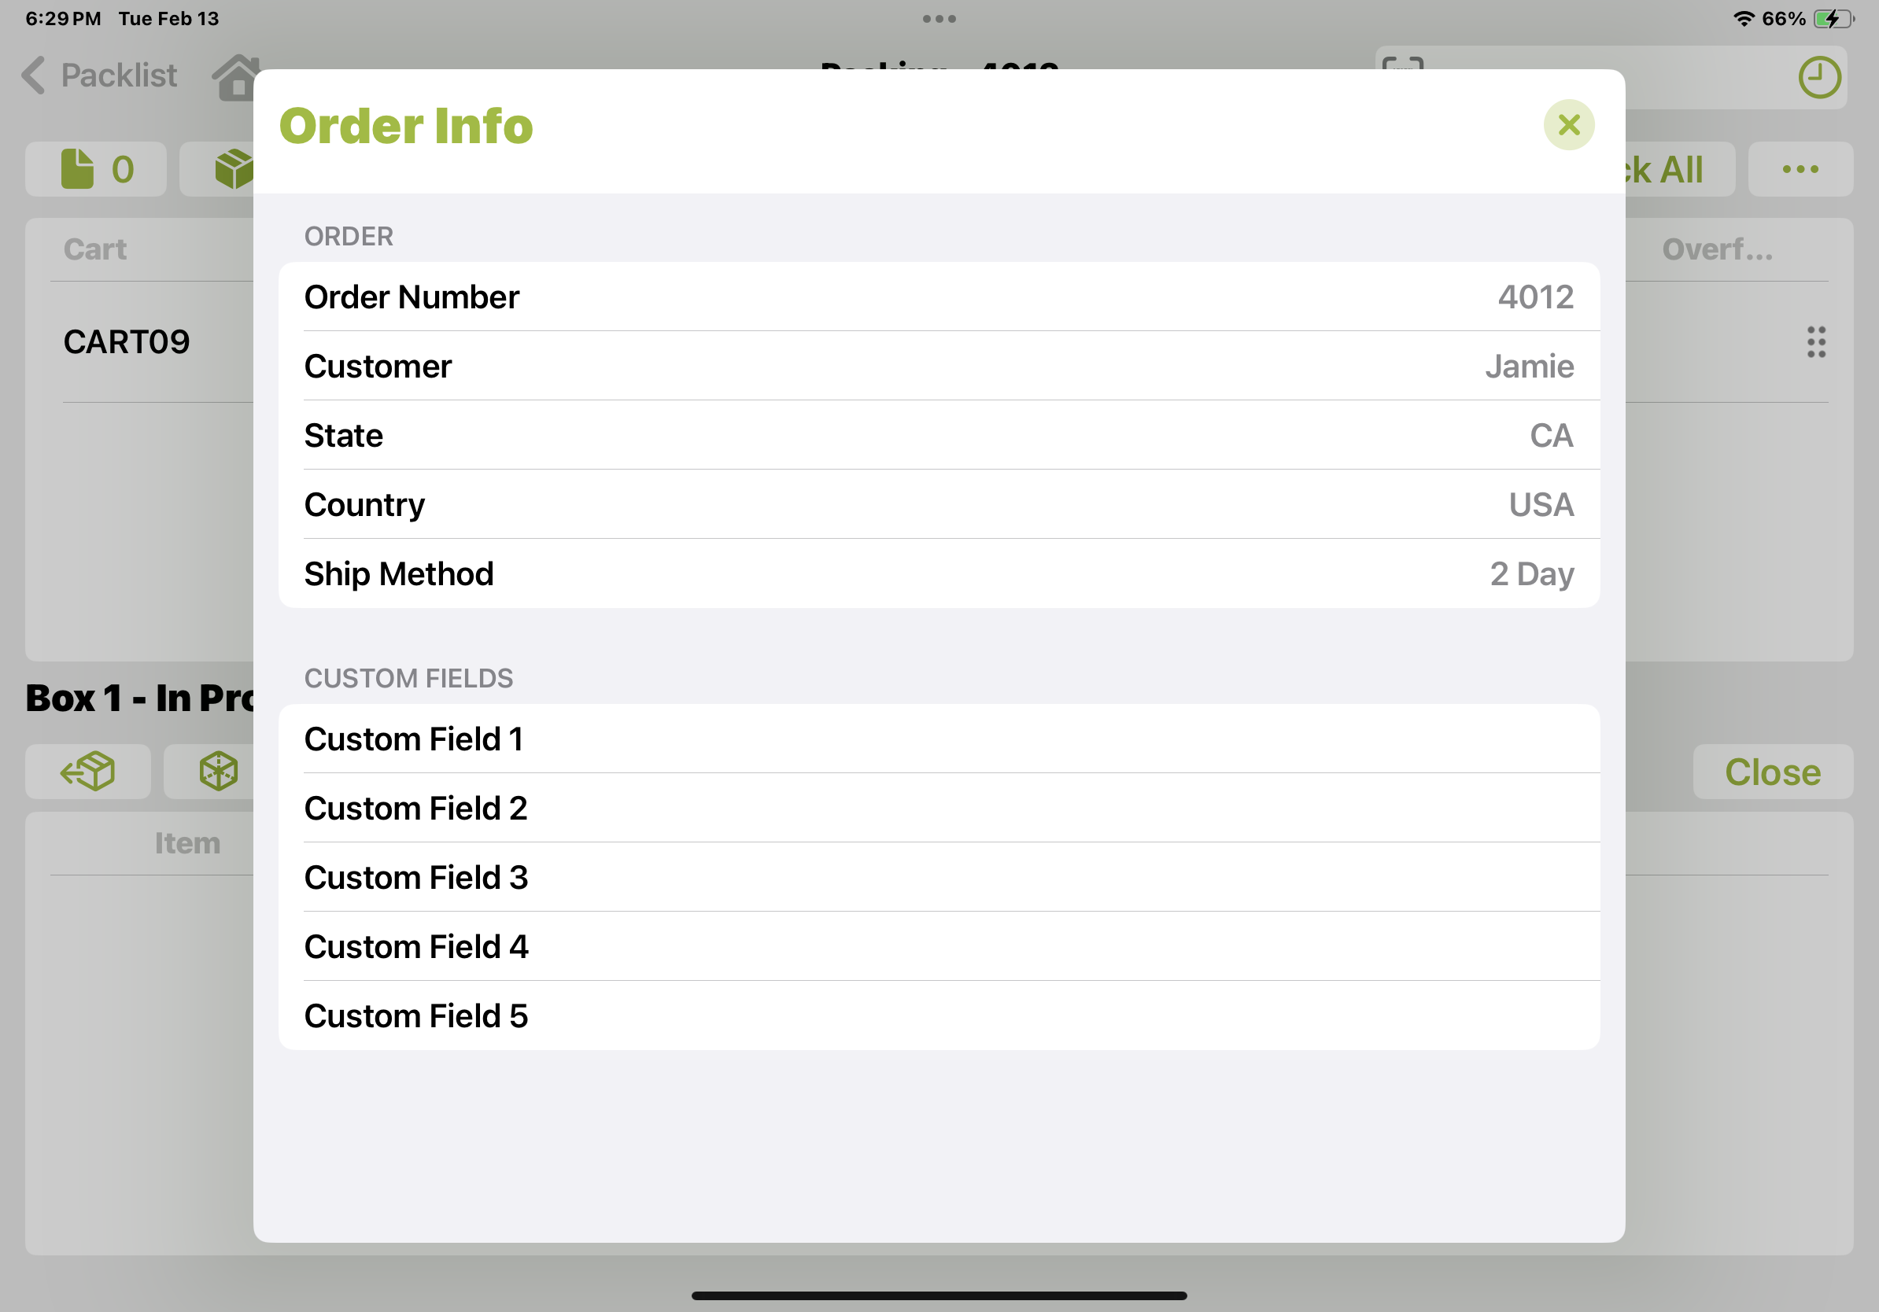Screen dimensions: 1879x1312
Task: Tap the multitasking three dots at top
Action: tap(939, 19)
